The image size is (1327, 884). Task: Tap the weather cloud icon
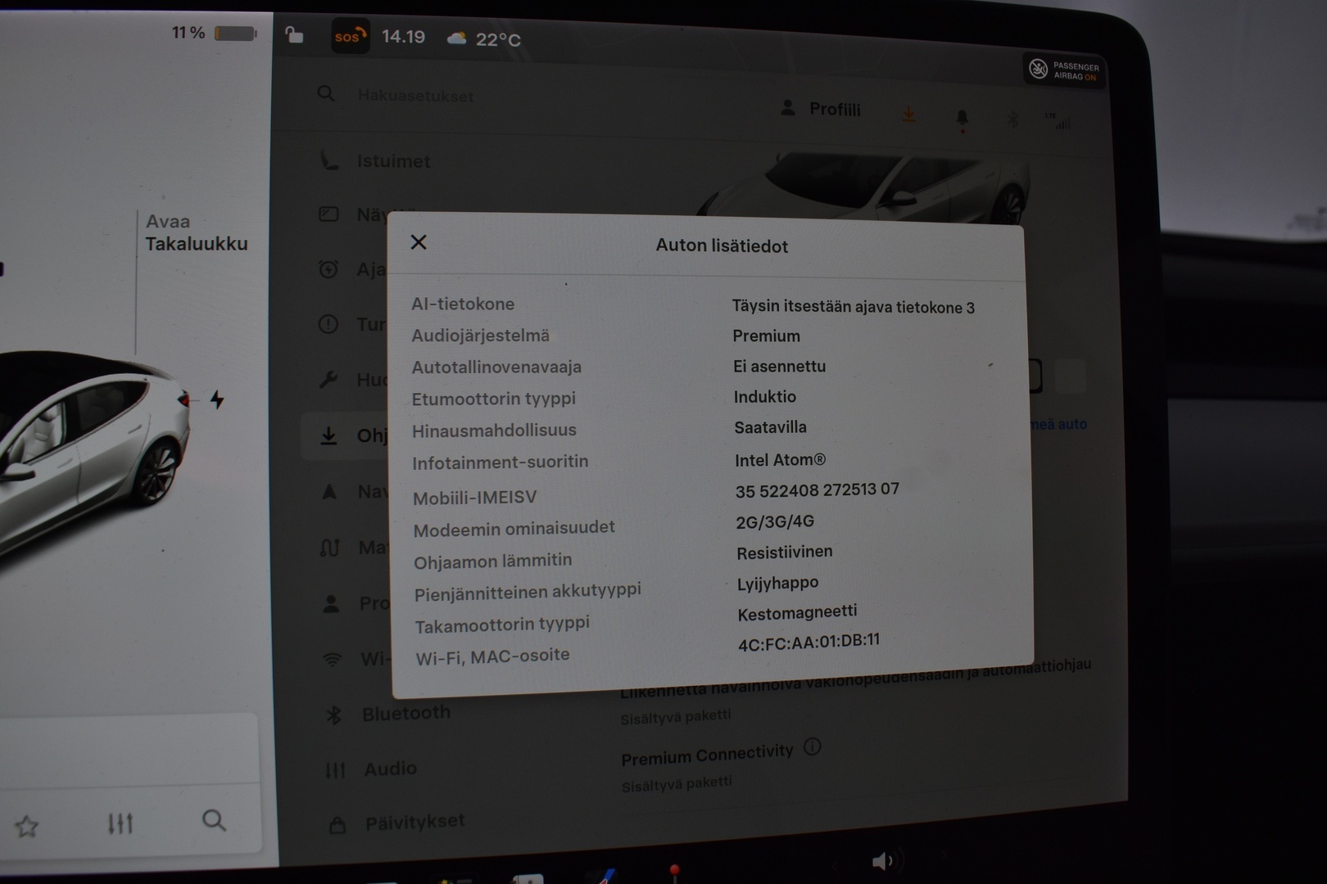[456, 38]
